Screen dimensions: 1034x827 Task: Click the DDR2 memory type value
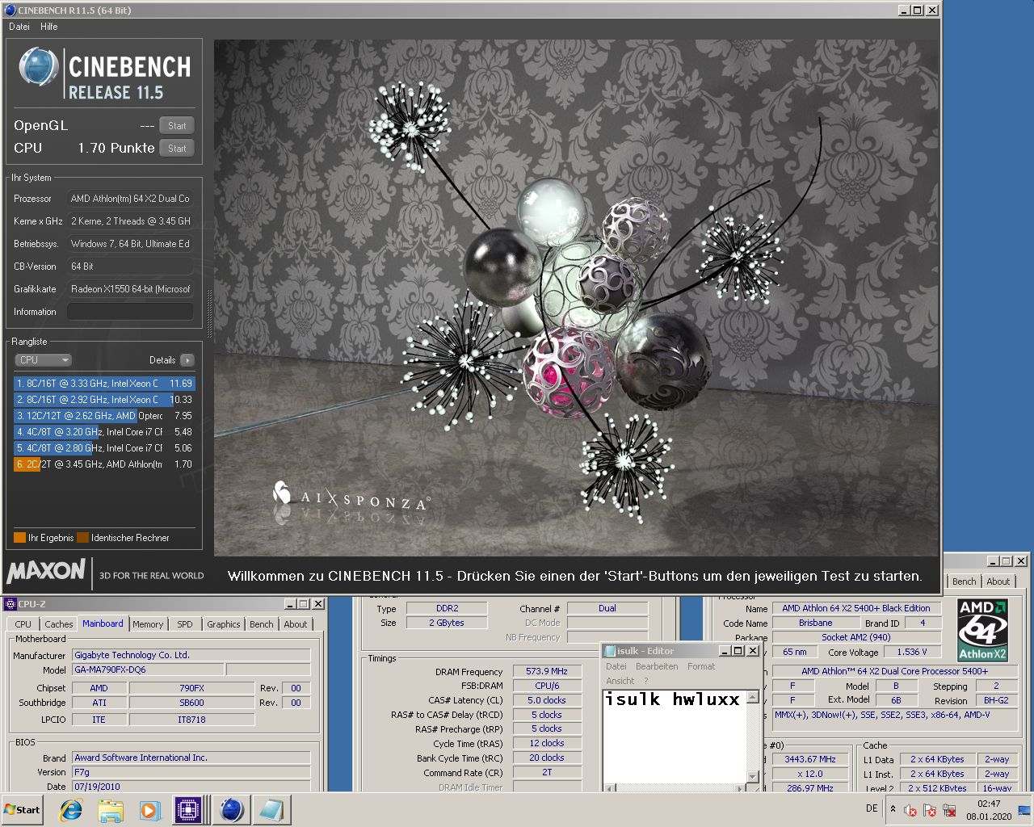coord(447,608)
